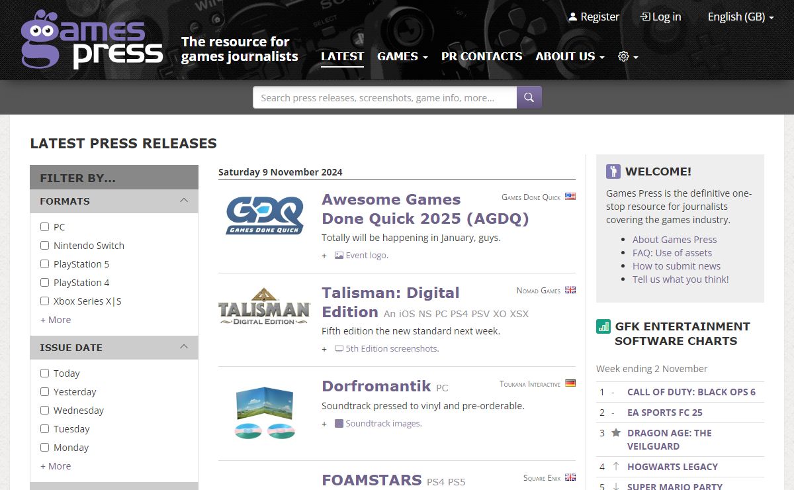Viewport: 794px width, 490px height.
Task: Tick the Tuesday checkbox
Action: 44,428
